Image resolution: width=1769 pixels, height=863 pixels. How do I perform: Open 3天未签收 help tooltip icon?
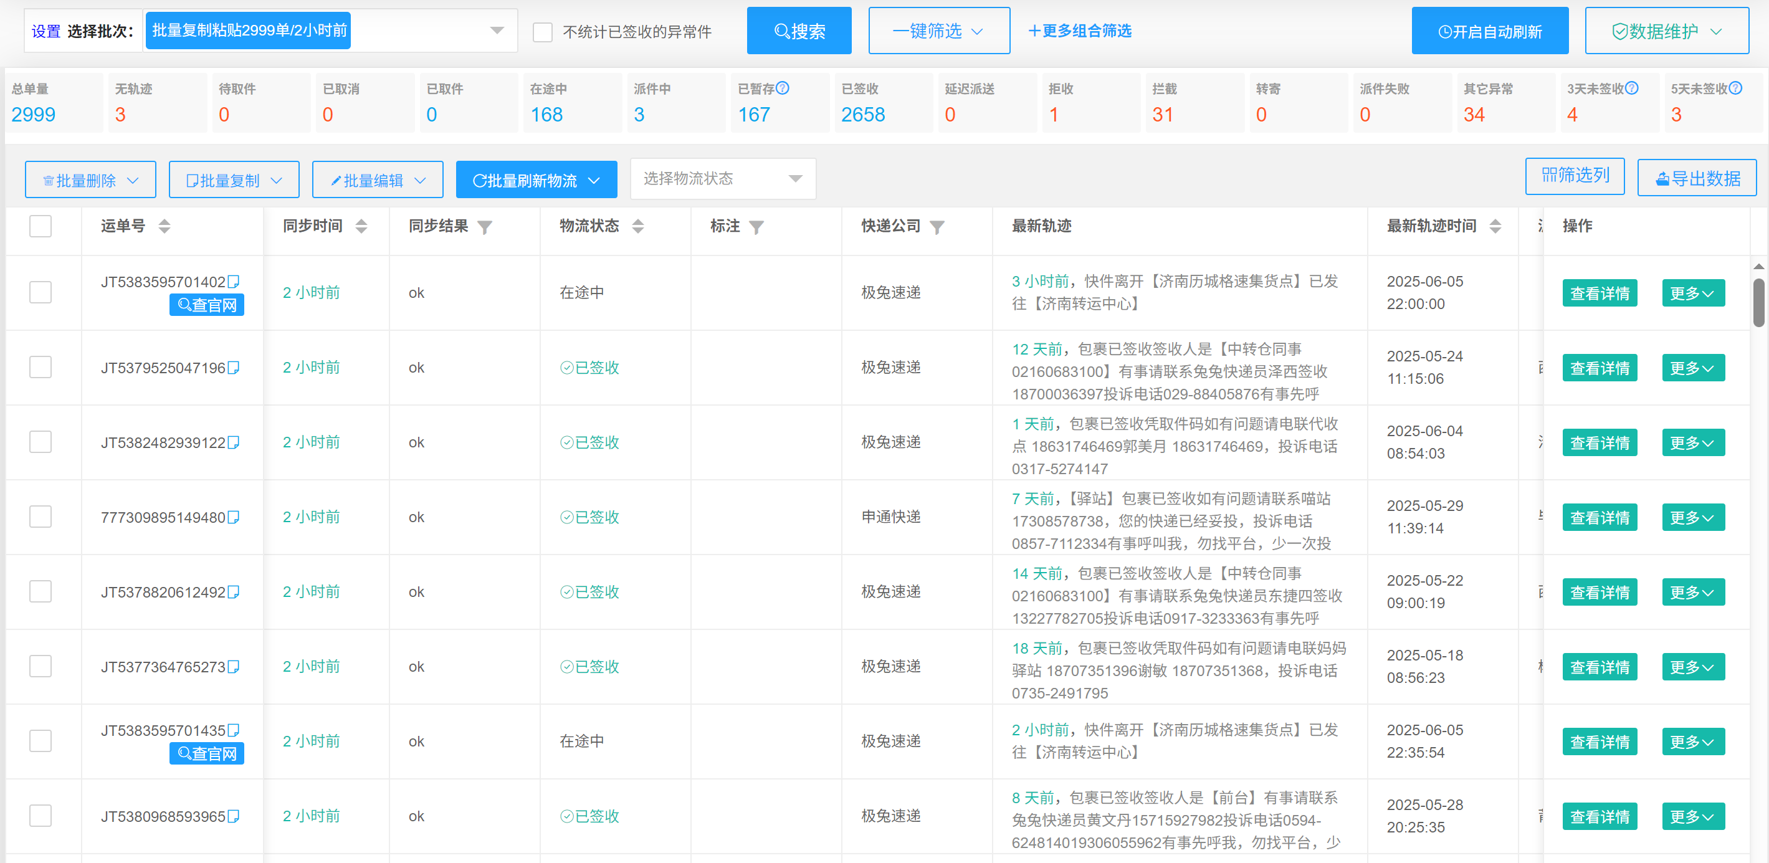pyautogui.click(x=1633, y=88)
